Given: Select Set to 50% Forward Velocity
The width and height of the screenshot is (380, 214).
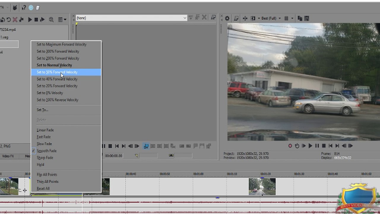Looking at the screenshot, I should pyautogui.click(x=66, y=72).
